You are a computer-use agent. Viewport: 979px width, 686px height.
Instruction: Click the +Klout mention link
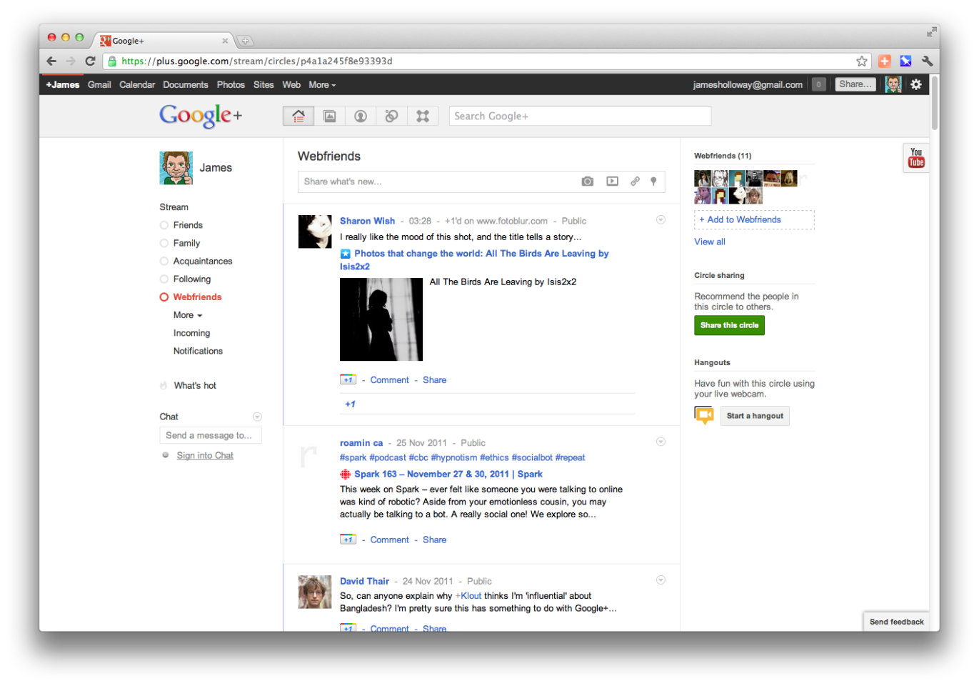[468, 596]
